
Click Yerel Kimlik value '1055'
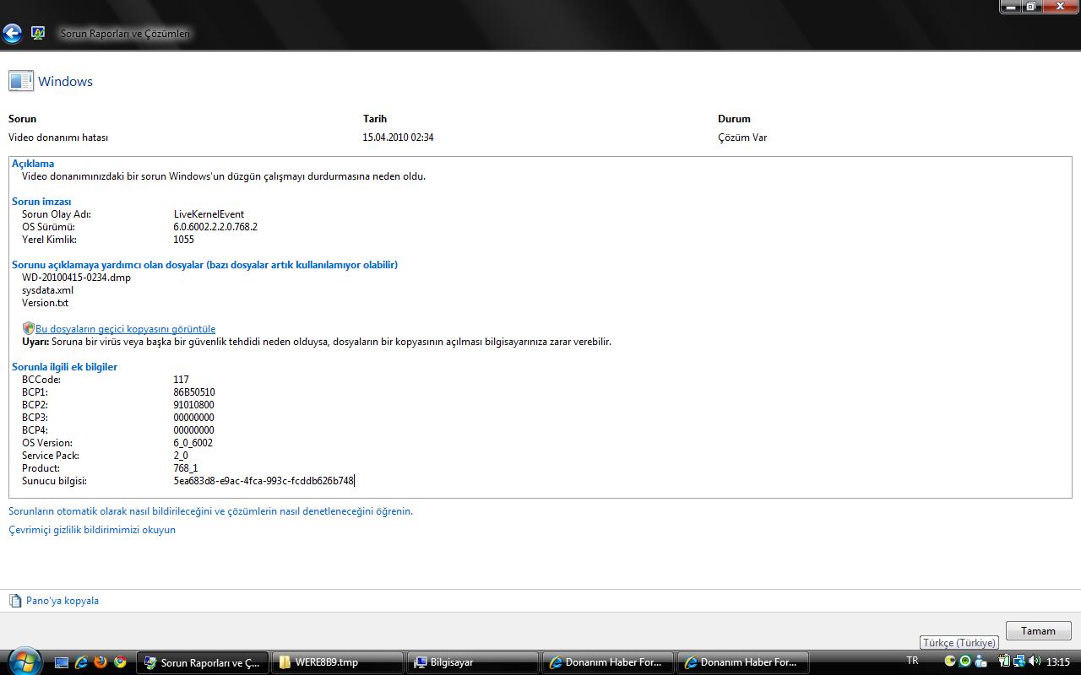tap(183, 240)
